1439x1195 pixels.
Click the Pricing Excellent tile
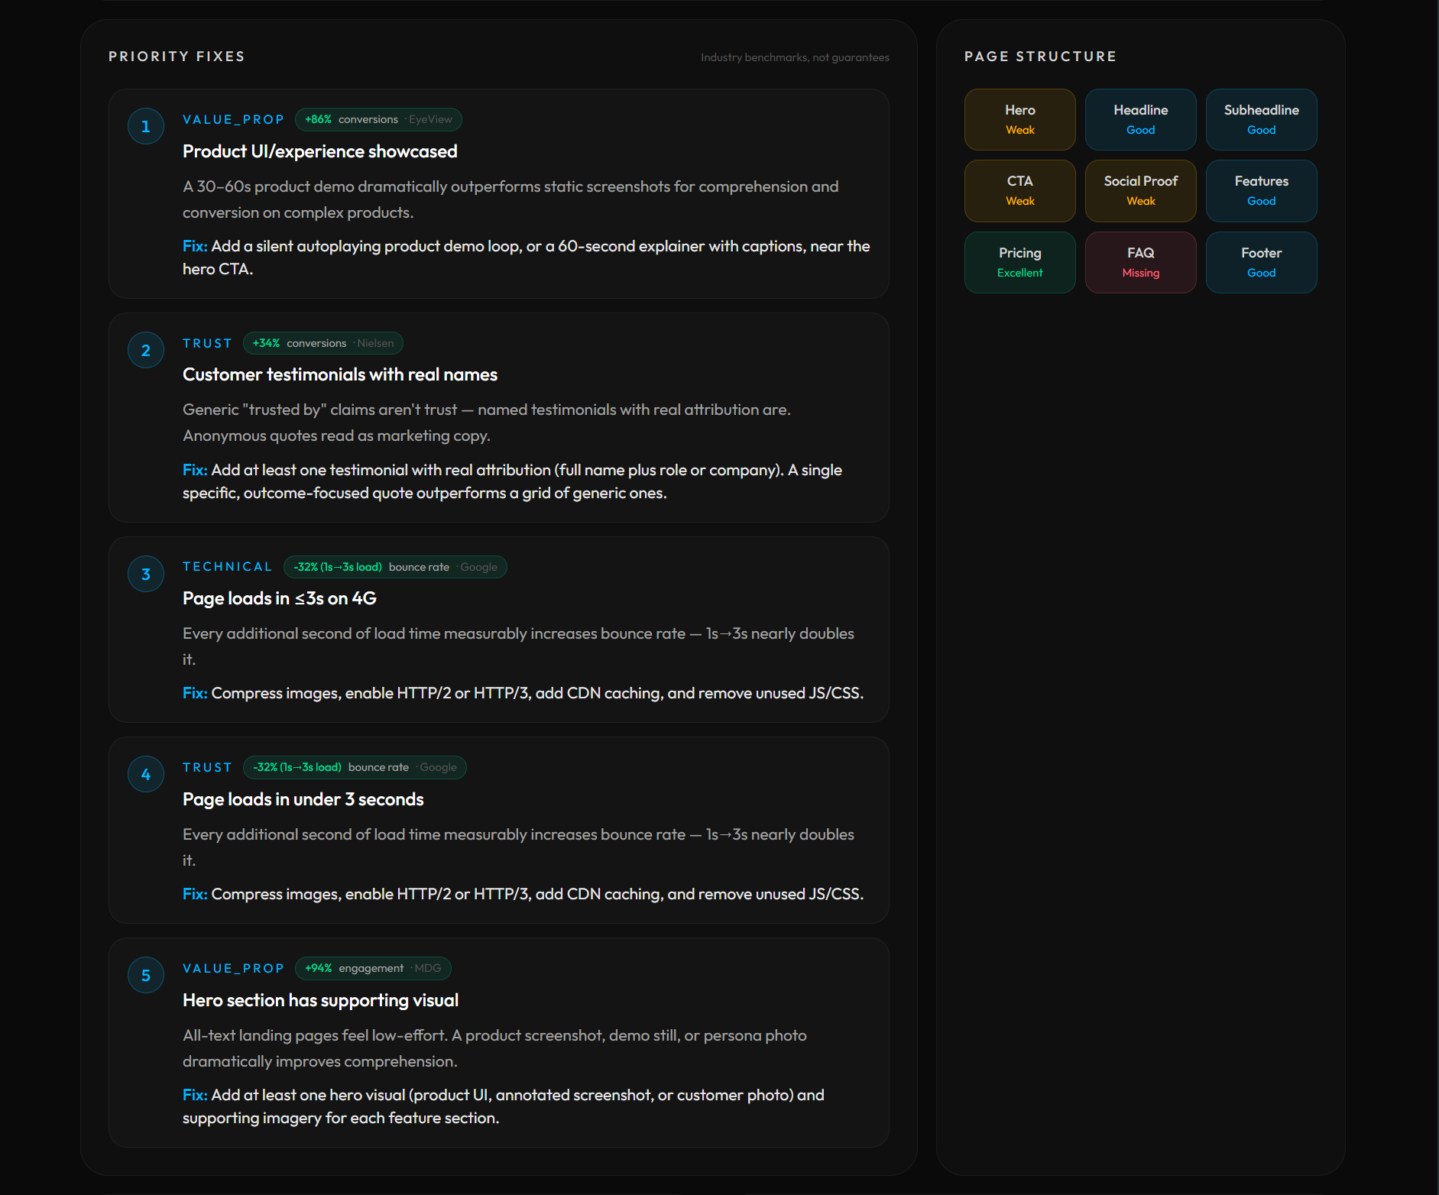point(1019,262)
